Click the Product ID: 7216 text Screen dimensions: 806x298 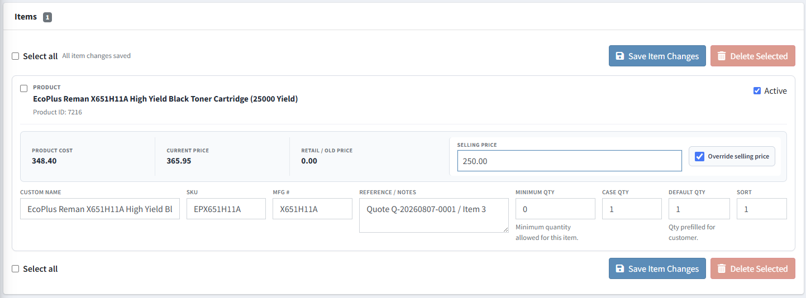pos(58,112)
